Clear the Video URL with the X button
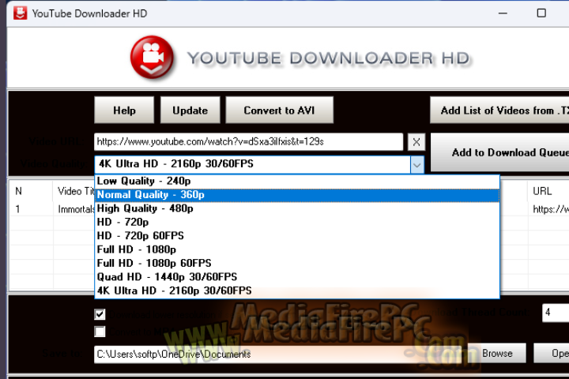Image resolution: width=569 pixels, height=379 pixels. 416,142
